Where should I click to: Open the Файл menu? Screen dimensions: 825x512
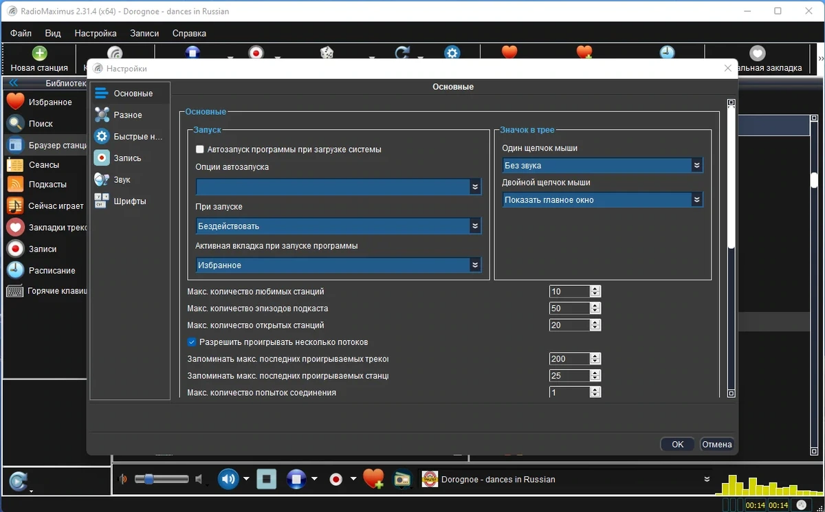(21, 33)
